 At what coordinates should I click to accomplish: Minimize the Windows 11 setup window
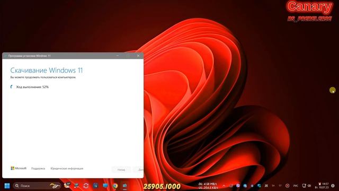pos(118,56)
